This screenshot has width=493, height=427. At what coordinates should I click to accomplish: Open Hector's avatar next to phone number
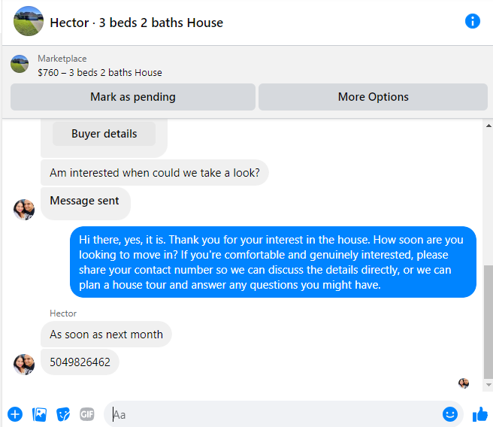point(24,365)
